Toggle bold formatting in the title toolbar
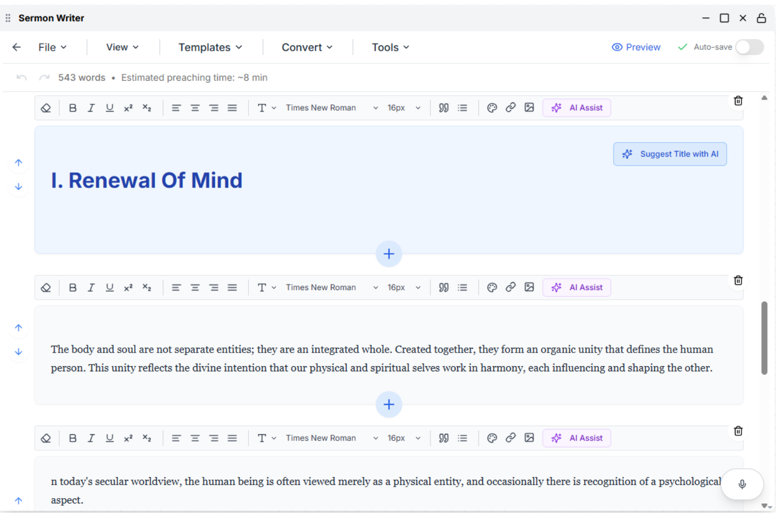 click(x=73, y=107)
